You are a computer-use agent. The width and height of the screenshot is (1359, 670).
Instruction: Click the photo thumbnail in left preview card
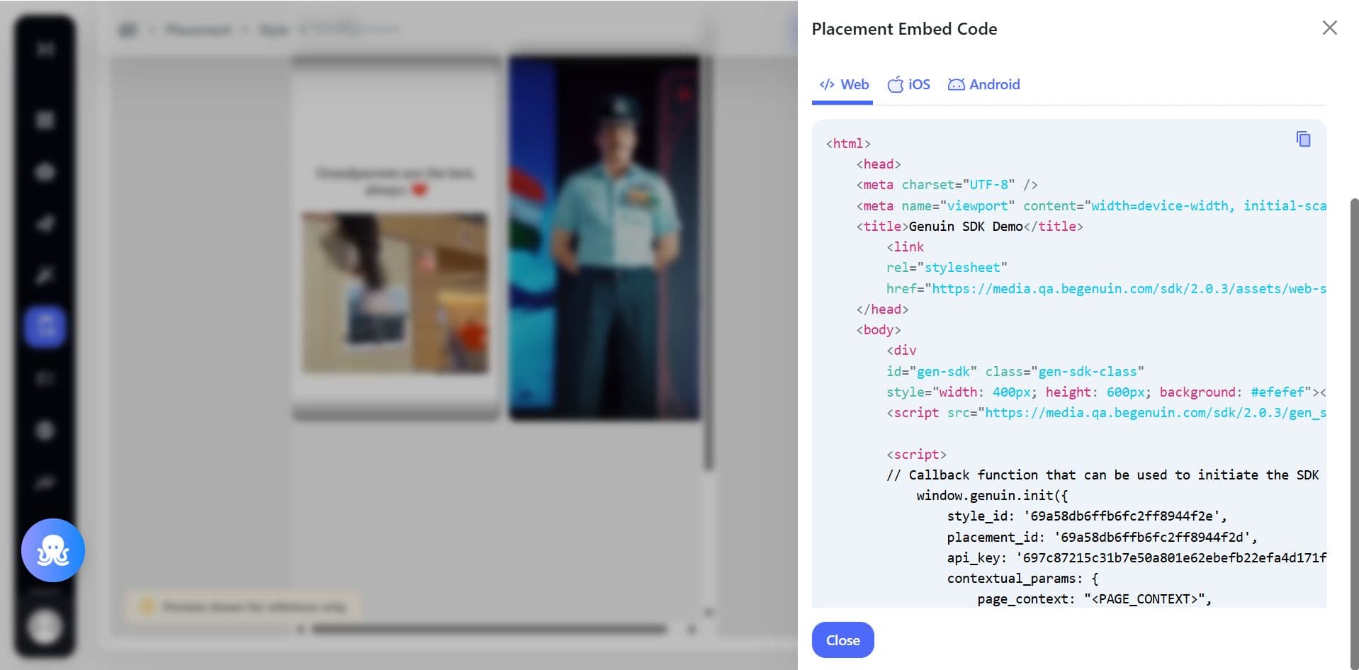pos(395,293)
